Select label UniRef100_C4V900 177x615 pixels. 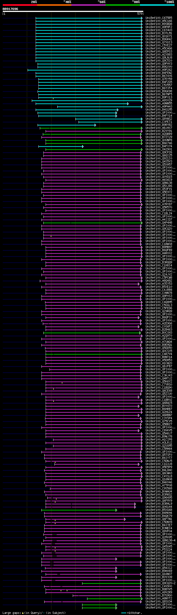(x=159, y=586)
